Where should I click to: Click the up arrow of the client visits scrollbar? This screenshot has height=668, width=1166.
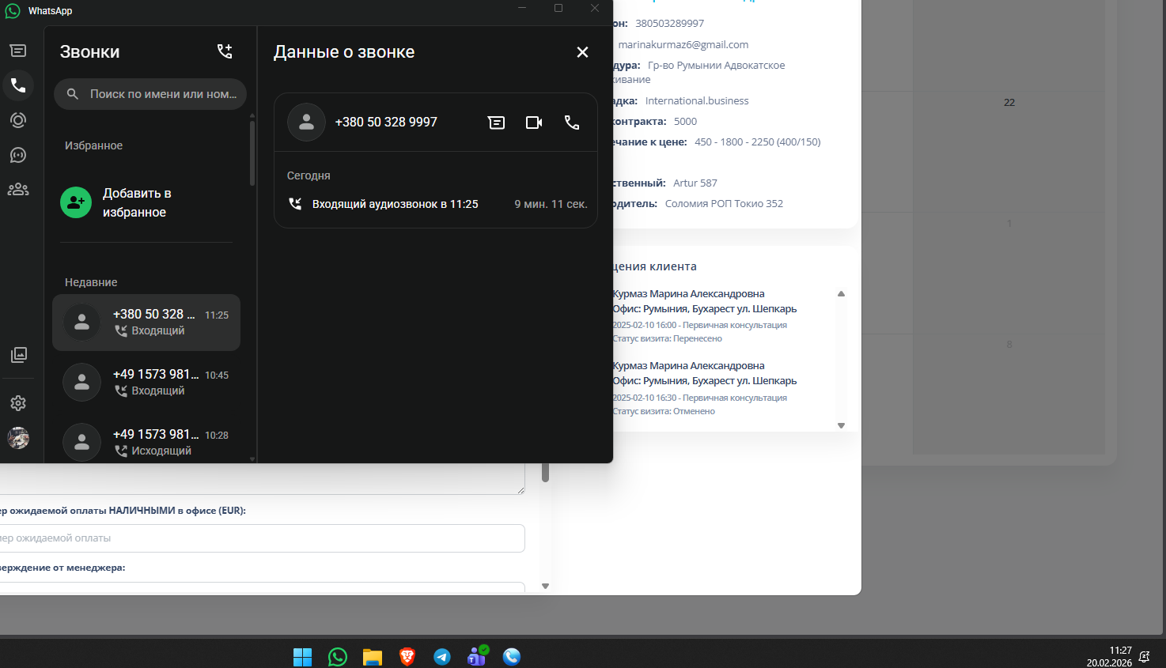[x=841, y=294]
